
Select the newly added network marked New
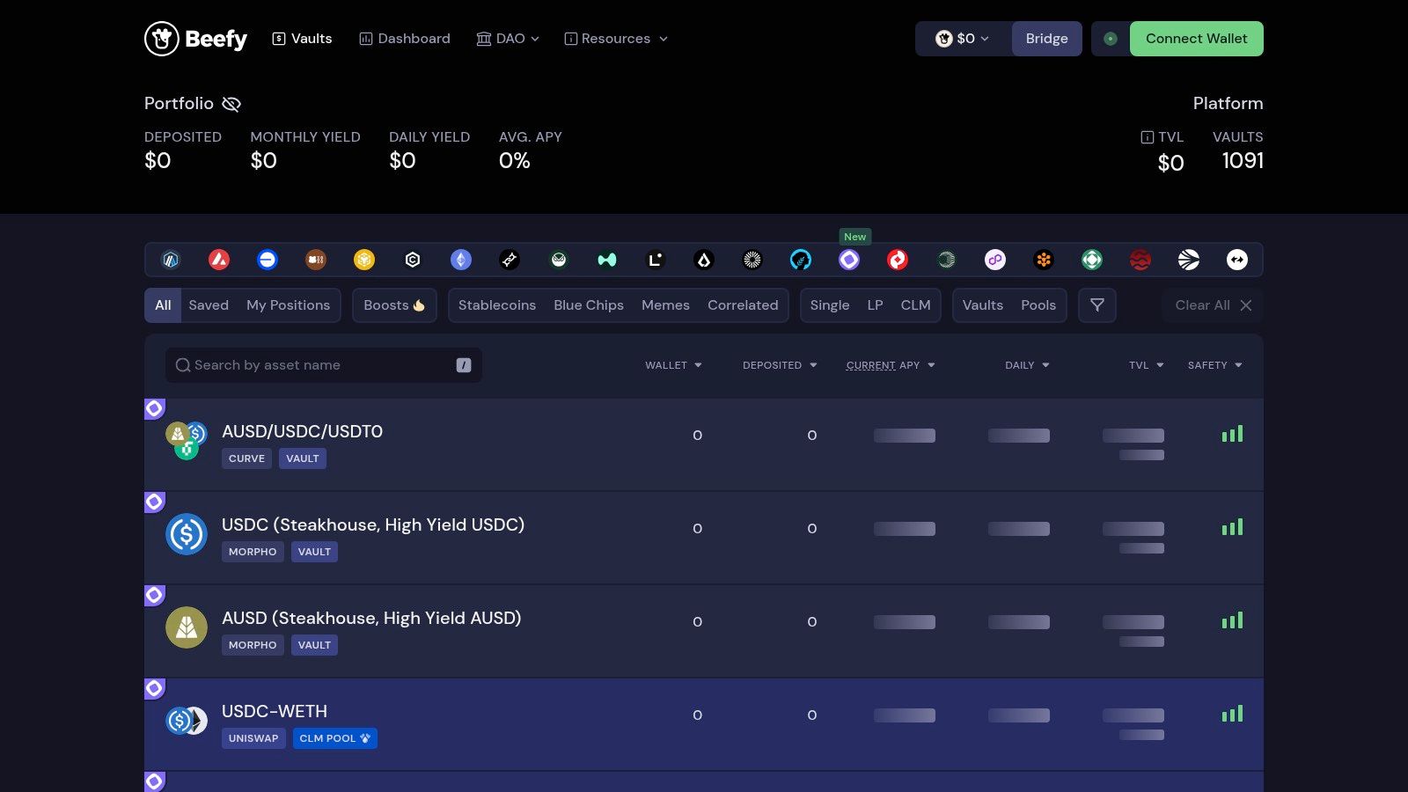click(x=848, y=260)
